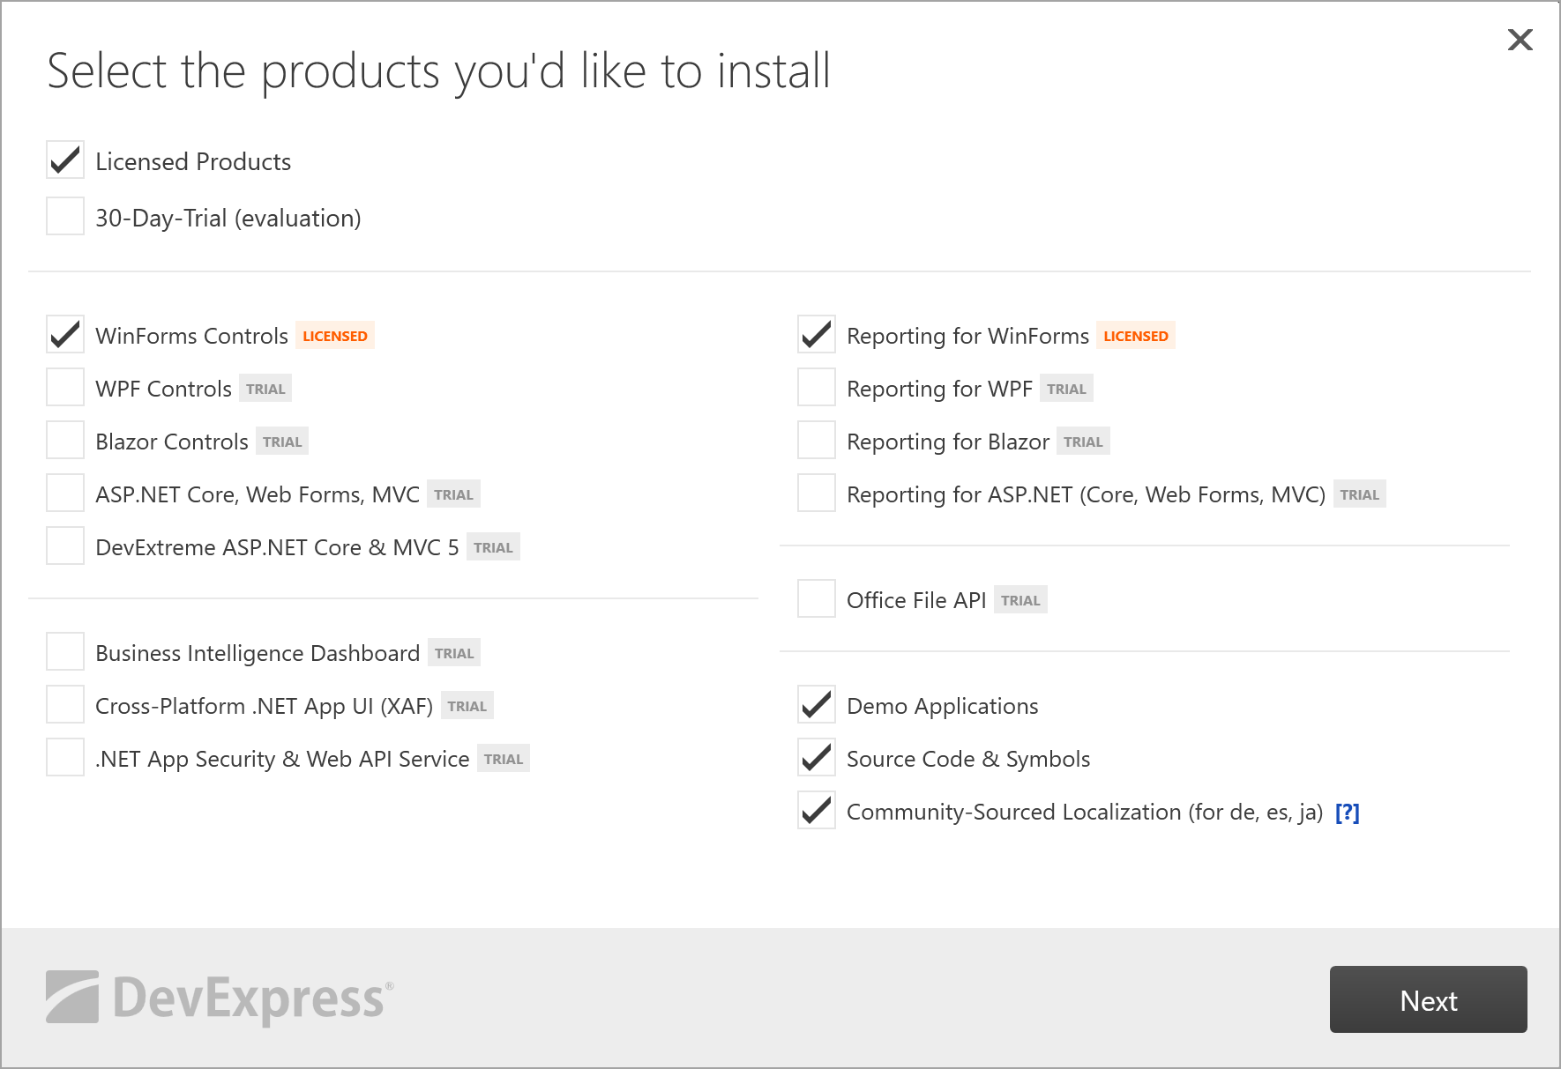
Task: Click the Next button
Action: [x=1427, y=999]
